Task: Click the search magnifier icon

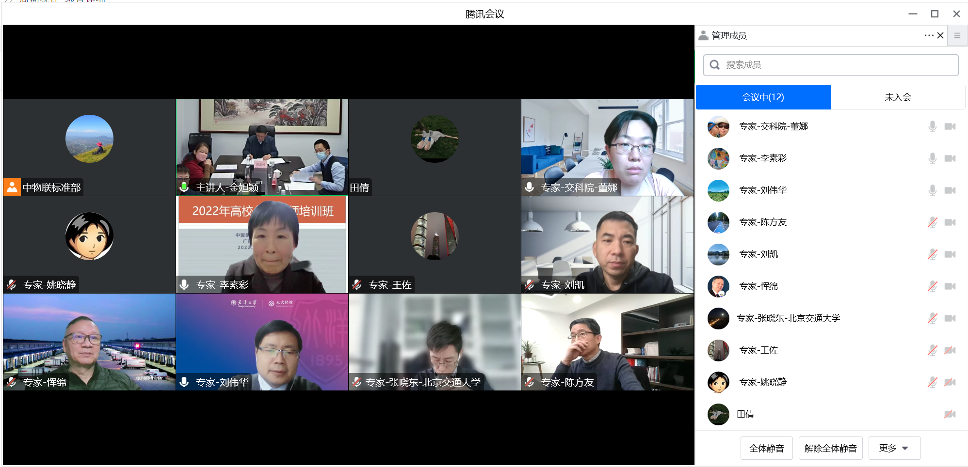Action: pos(714,65)
